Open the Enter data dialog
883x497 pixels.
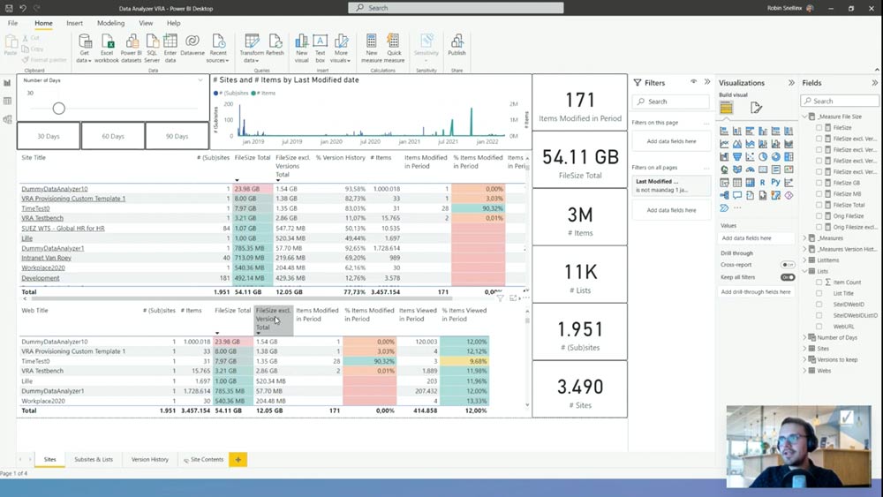[x=170, y=48]
